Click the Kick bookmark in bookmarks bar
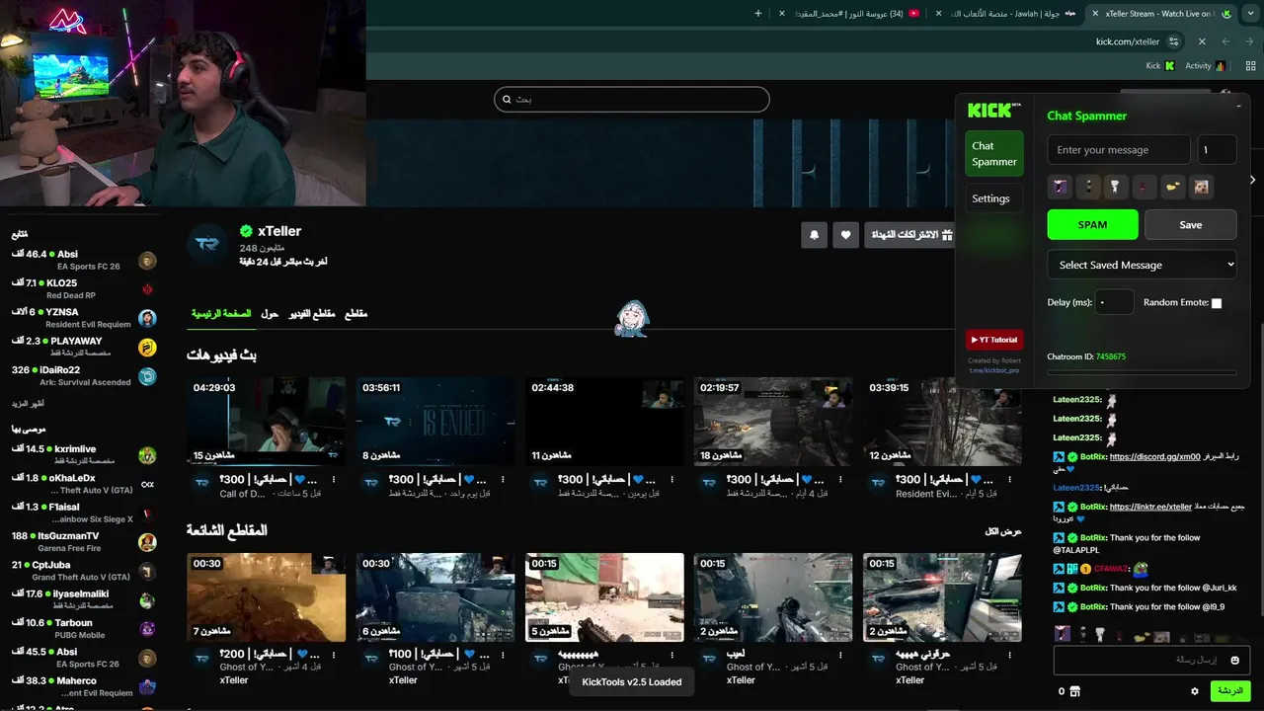Viewport: 1264px width, 711px height. [x=1159, y=66]
